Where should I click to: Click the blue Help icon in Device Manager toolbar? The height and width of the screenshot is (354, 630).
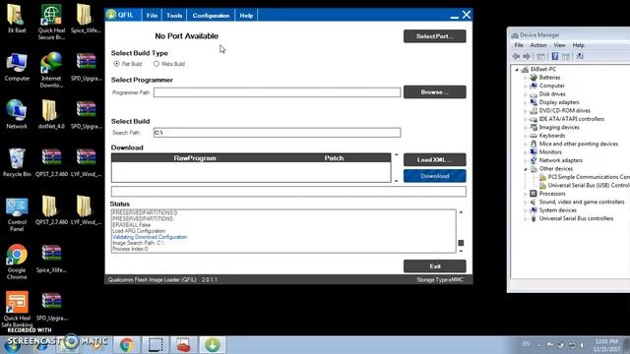(x=555, y=57)
